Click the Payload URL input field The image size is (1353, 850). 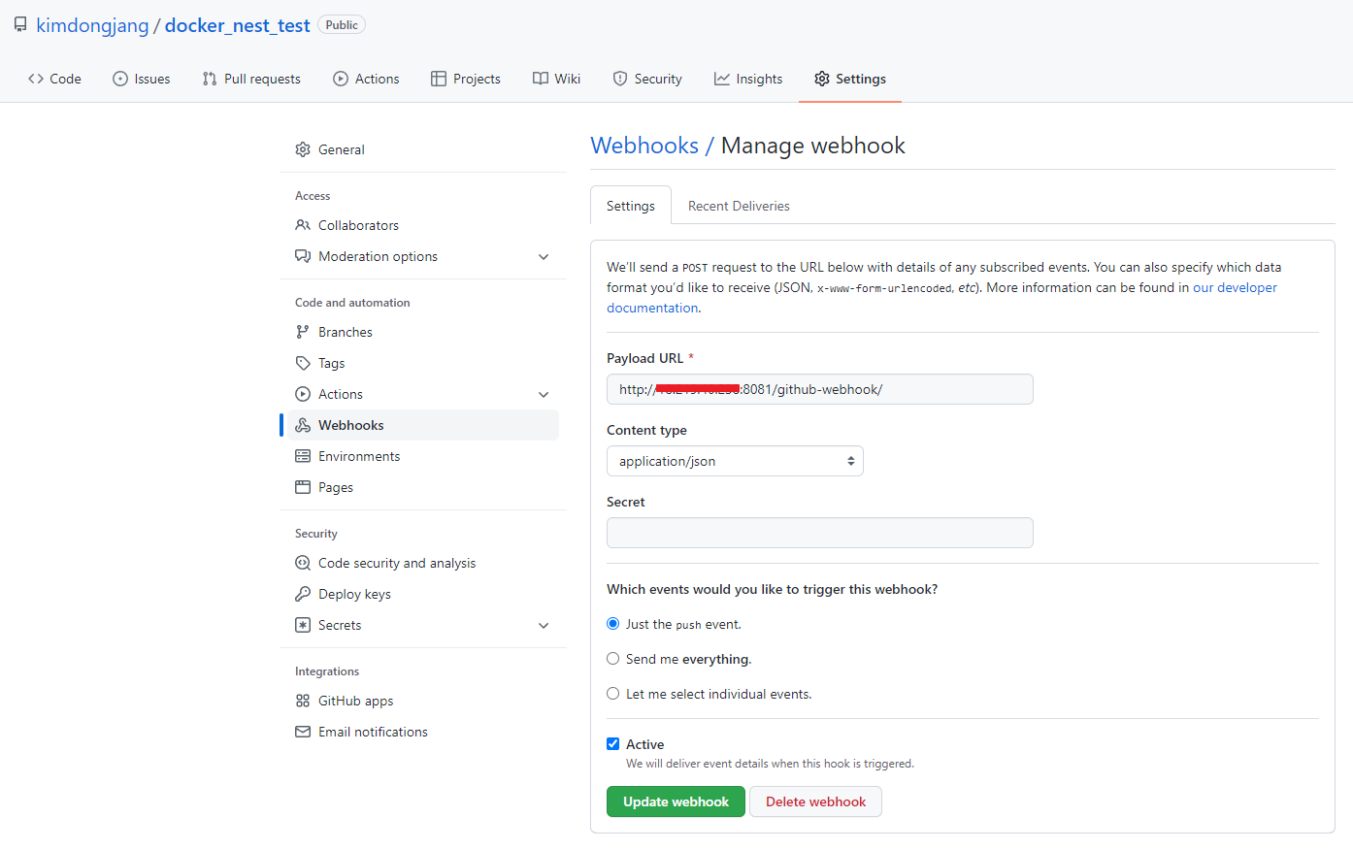pyautogui.click(x=820, y=389)
